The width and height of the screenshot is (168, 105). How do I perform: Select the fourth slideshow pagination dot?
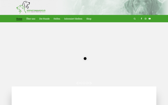pyautogui.click(x=87, y=83)
